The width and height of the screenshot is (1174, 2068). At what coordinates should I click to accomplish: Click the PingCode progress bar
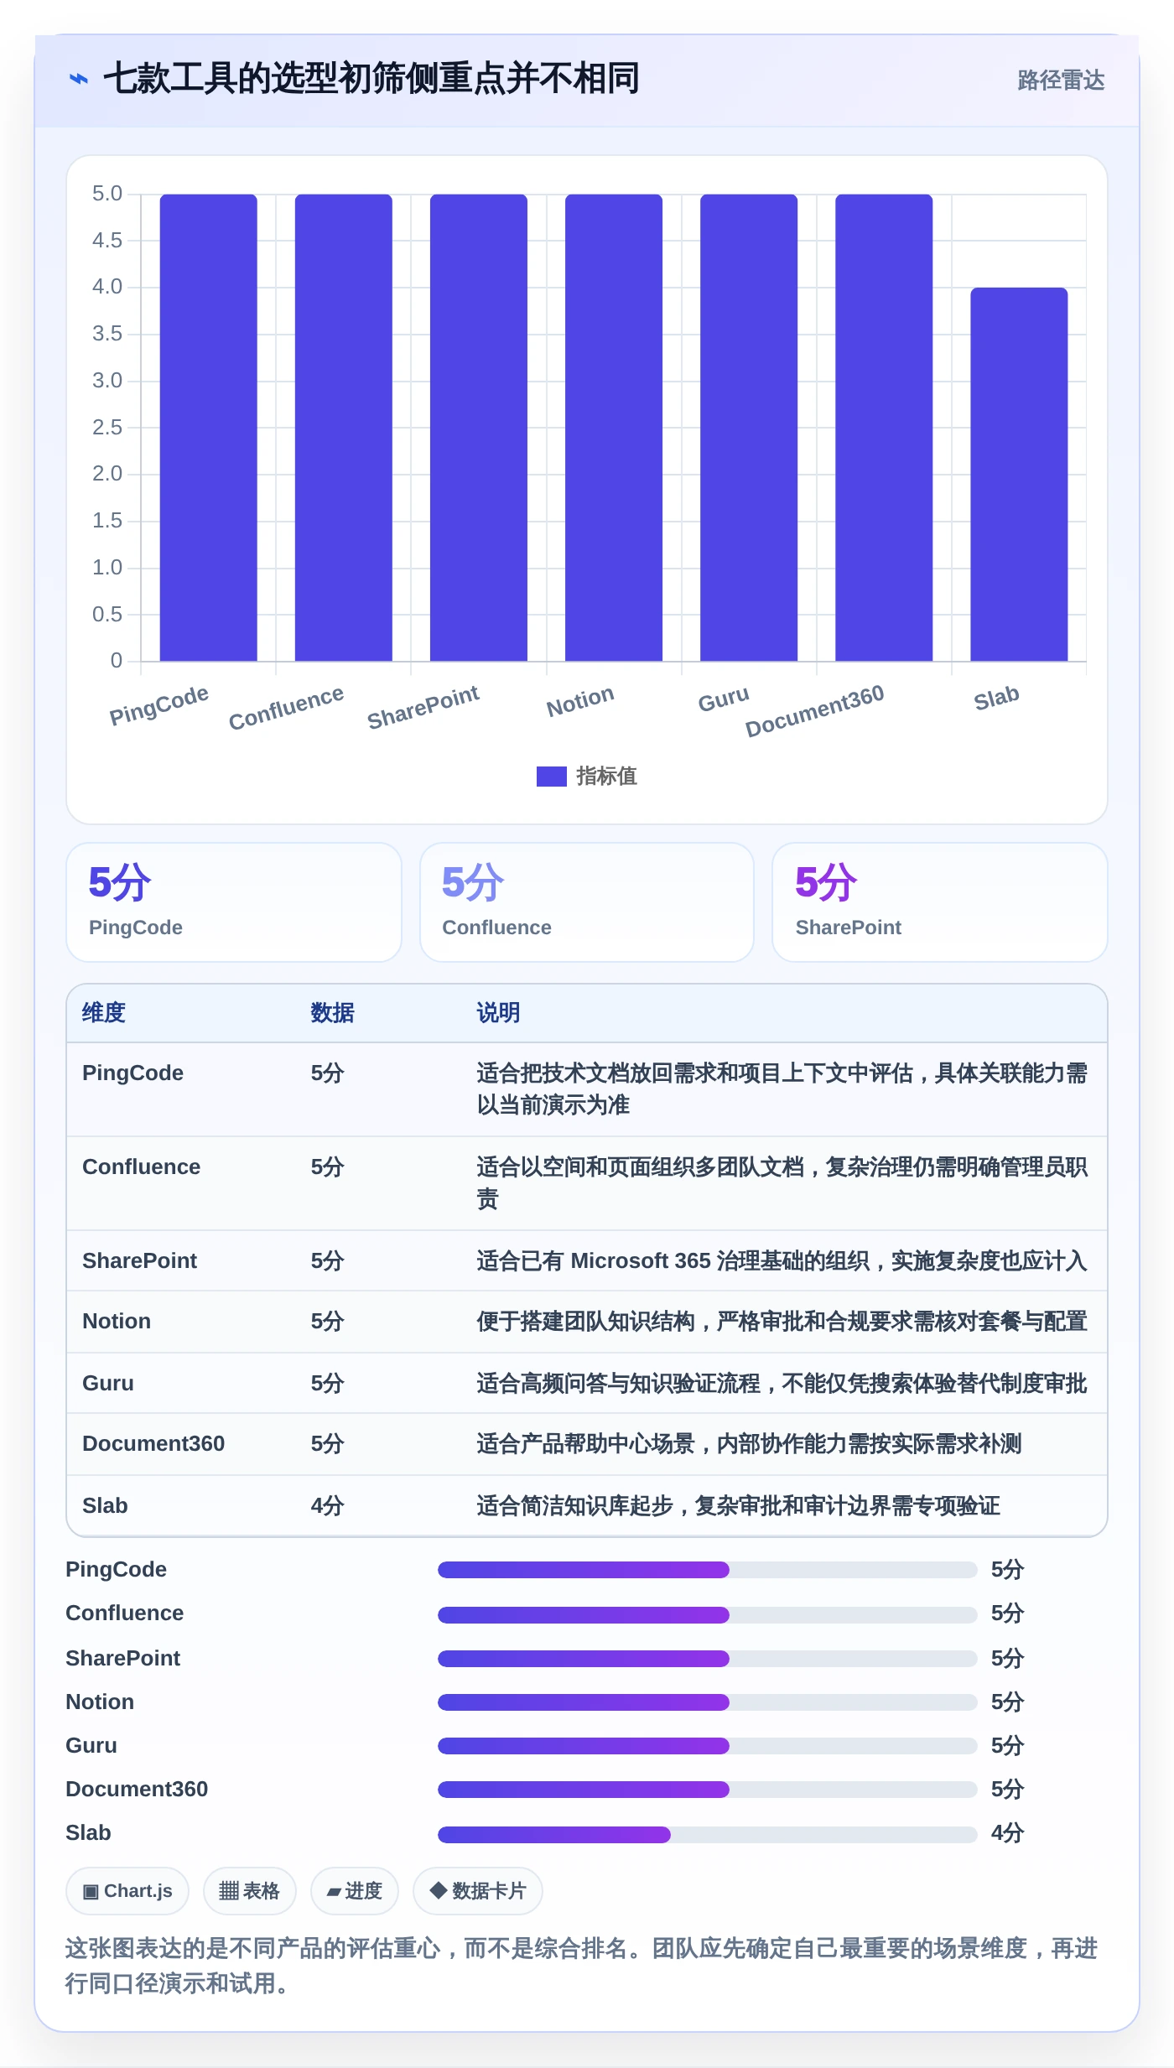pos(708,1570)
